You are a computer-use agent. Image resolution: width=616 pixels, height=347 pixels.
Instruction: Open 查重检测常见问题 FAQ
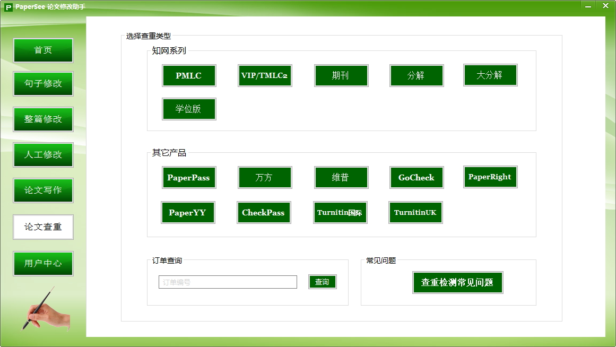pyautogui.click(x=458, y=283)
